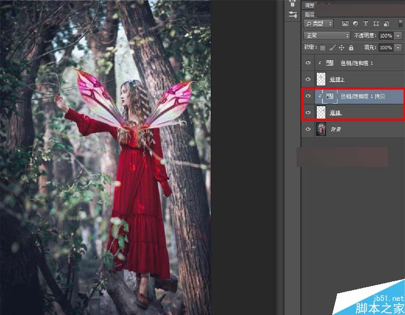This screenshot has height=315, width=405.
Task: Filter layers by smart object icon
Action: (x=386, y=24)
